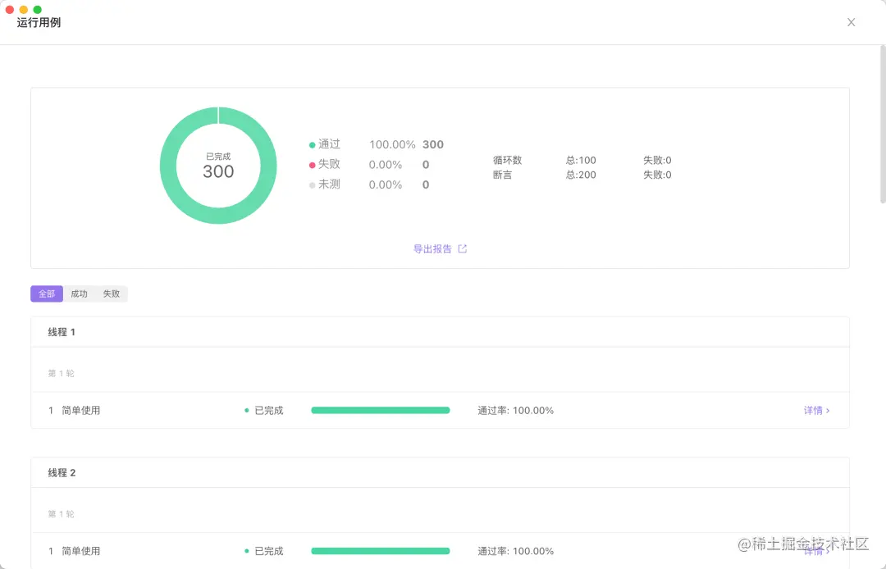Click the 运行用例 window title
Image resolution: width=886 pixels, height=569 pixels.
coord(39,23)
